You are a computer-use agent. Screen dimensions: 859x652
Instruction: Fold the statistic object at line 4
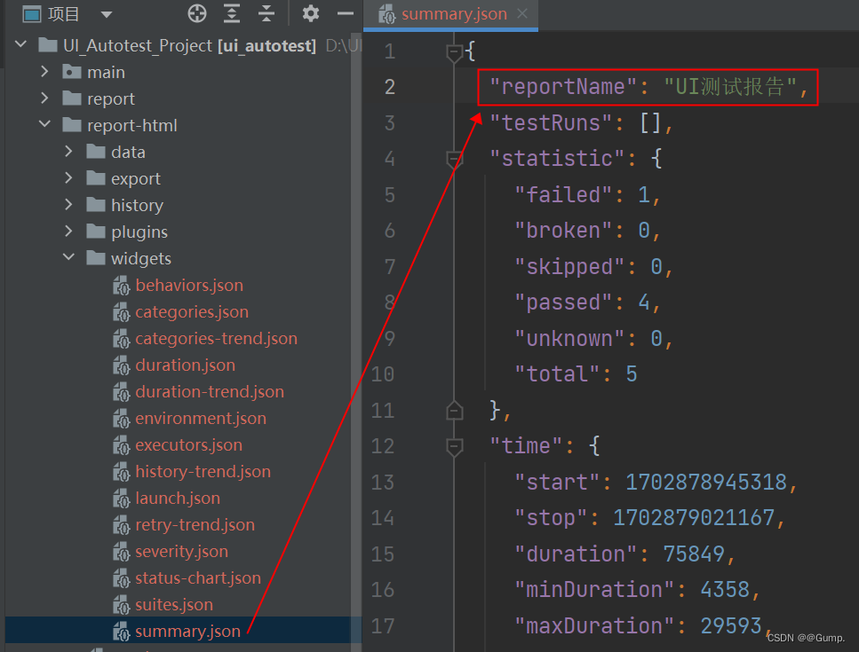pos(454,159)
